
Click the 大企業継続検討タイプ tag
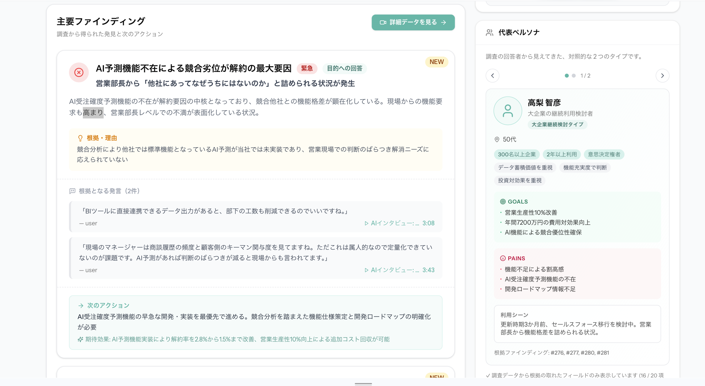(557, 125)
